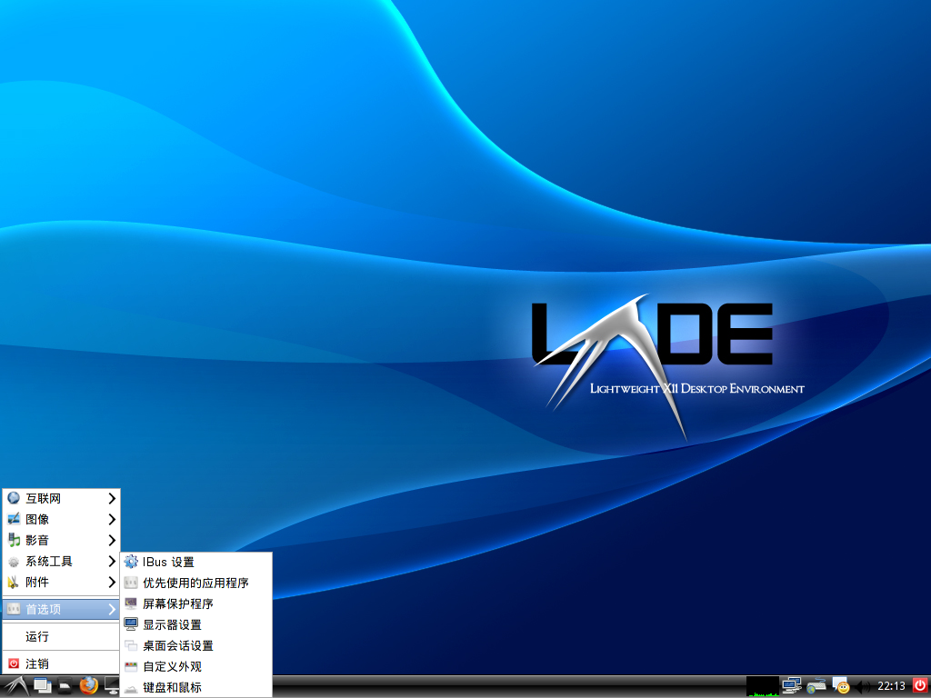The height and width of the screenshot is (698, 931).
Task: Click the preferences icon beside 首选项
Action: coord(14,609)
